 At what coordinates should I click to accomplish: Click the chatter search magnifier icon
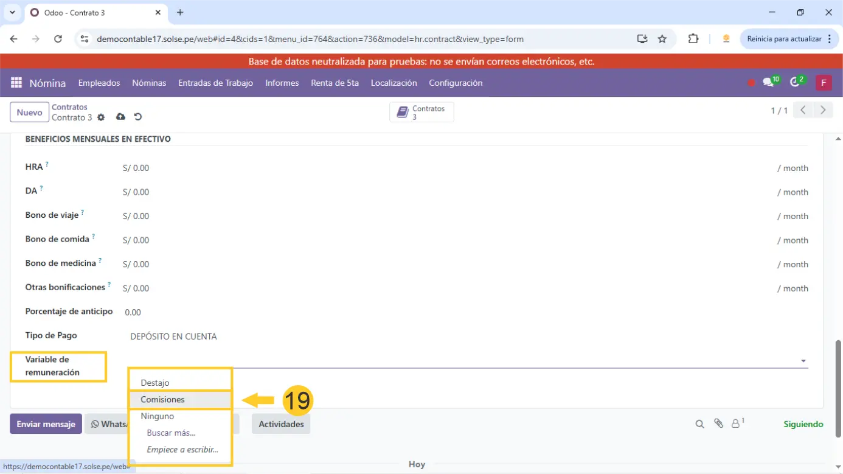click(699, 424)
